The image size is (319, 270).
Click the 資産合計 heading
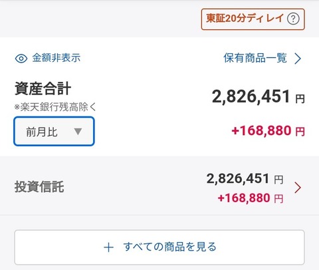pos(43,88)
